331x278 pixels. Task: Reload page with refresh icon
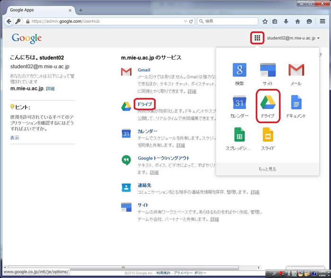tap(191, 21)
